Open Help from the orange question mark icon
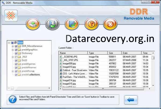Screen dimensions: 161x109 pos(92,24)
